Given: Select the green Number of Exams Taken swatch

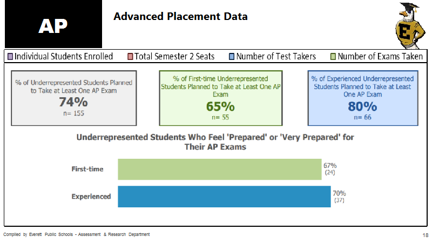Looking at the screenshot, I should (333, 57).
